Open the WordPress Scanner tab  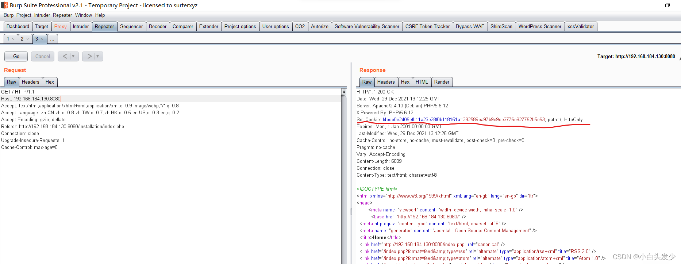pos(540,26)
